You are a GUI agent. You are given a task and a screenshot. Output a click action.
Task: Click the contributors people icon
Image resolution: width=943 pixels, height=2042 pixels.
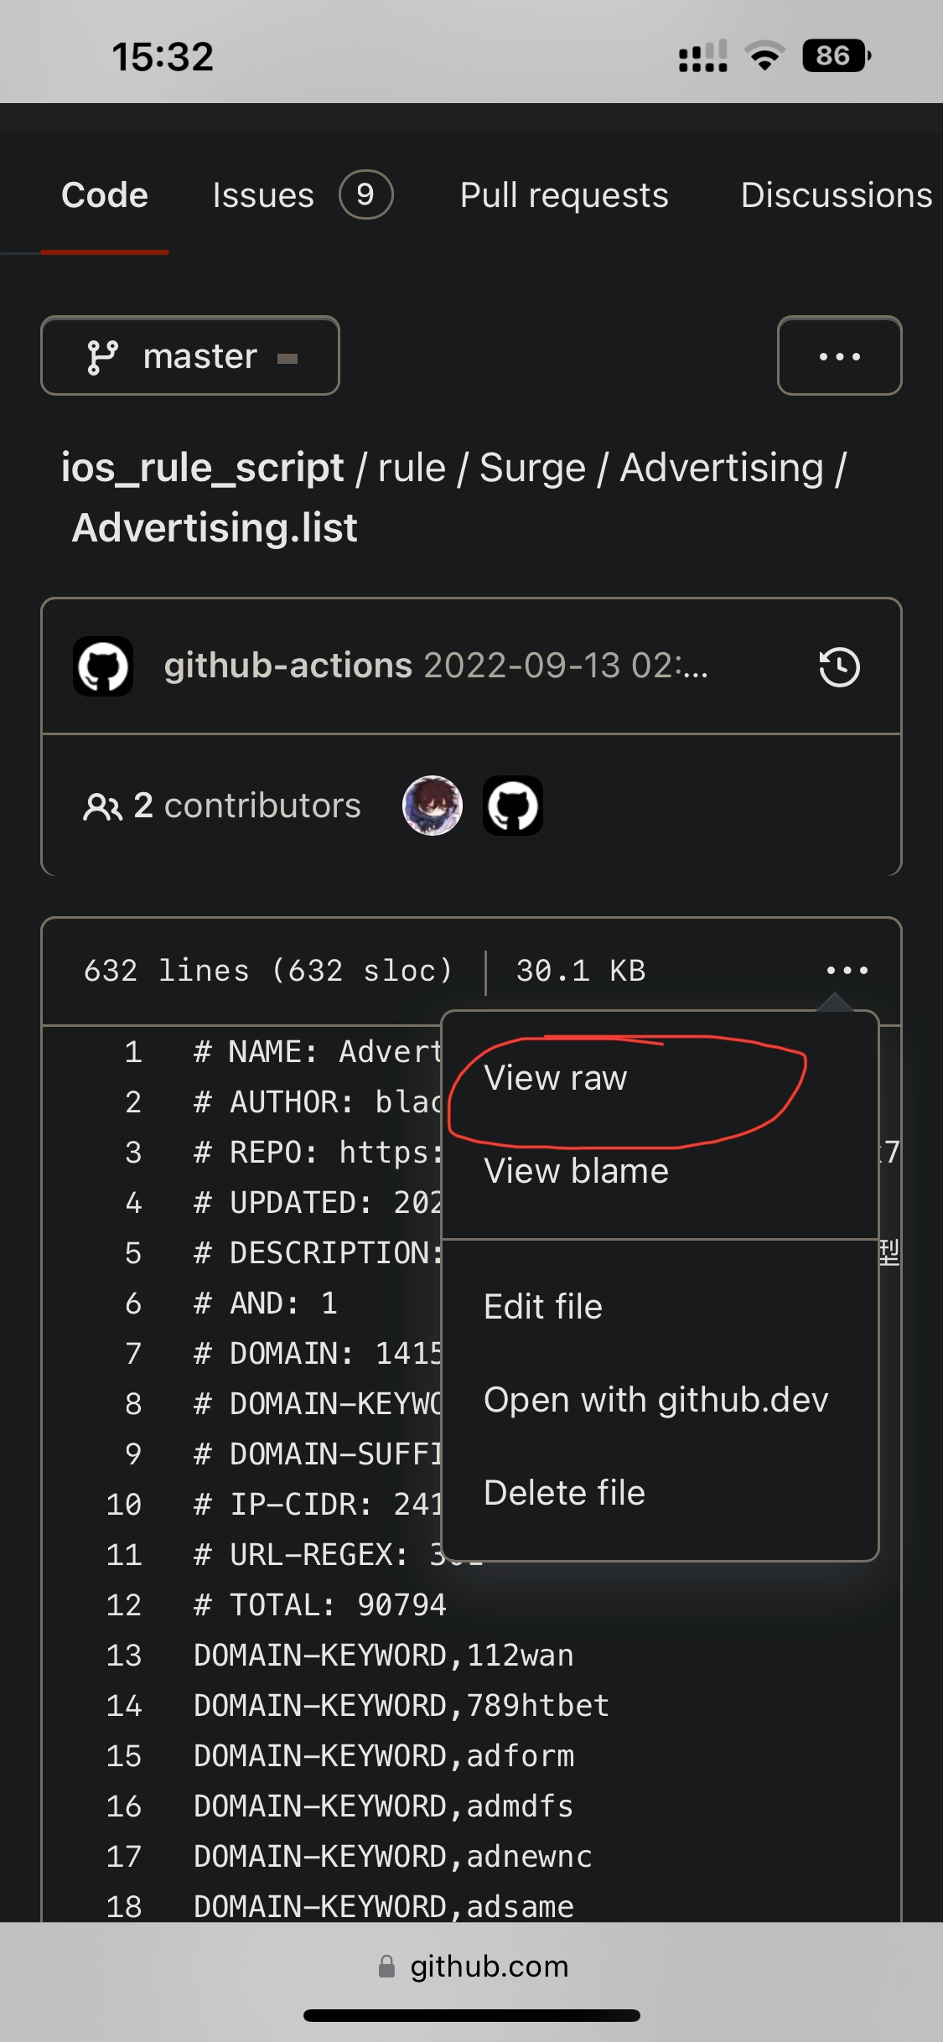[x=102, y=806]
